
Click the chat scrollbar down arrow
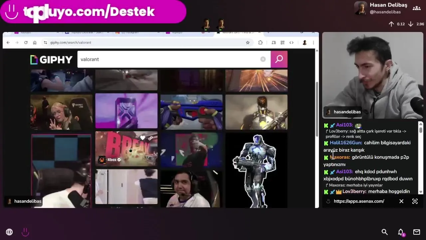point(421,192)
